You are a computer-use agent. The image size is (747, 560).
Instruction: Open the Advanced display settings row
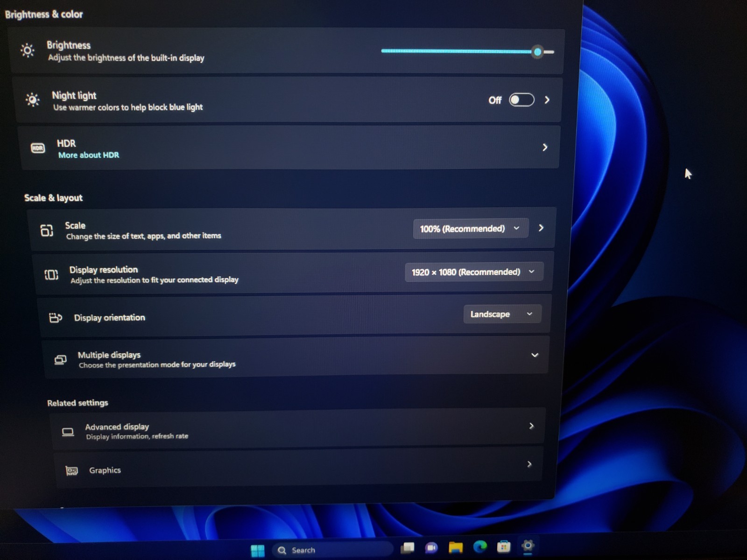click(x=297, y=429)
